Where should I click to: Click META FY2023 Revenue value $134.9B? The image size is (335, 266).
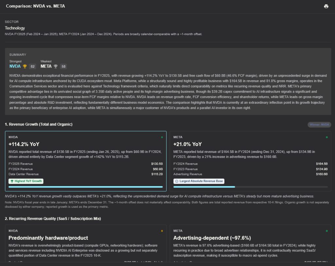[x=322, y=169]
